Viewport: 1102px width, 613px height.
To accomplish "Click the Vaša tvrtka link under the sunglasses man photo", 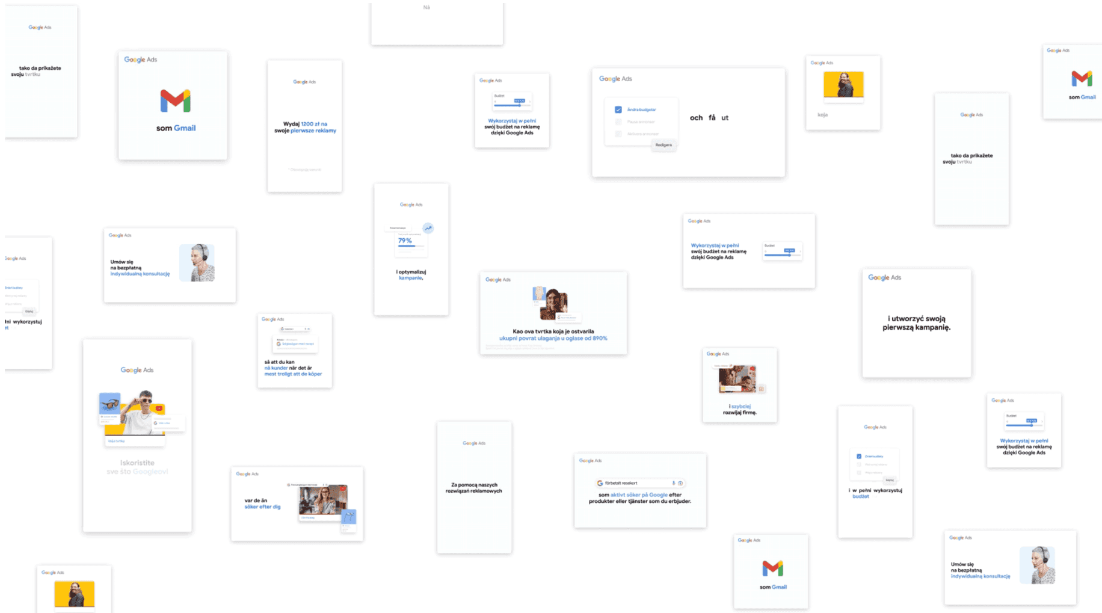I will (116, 441).
